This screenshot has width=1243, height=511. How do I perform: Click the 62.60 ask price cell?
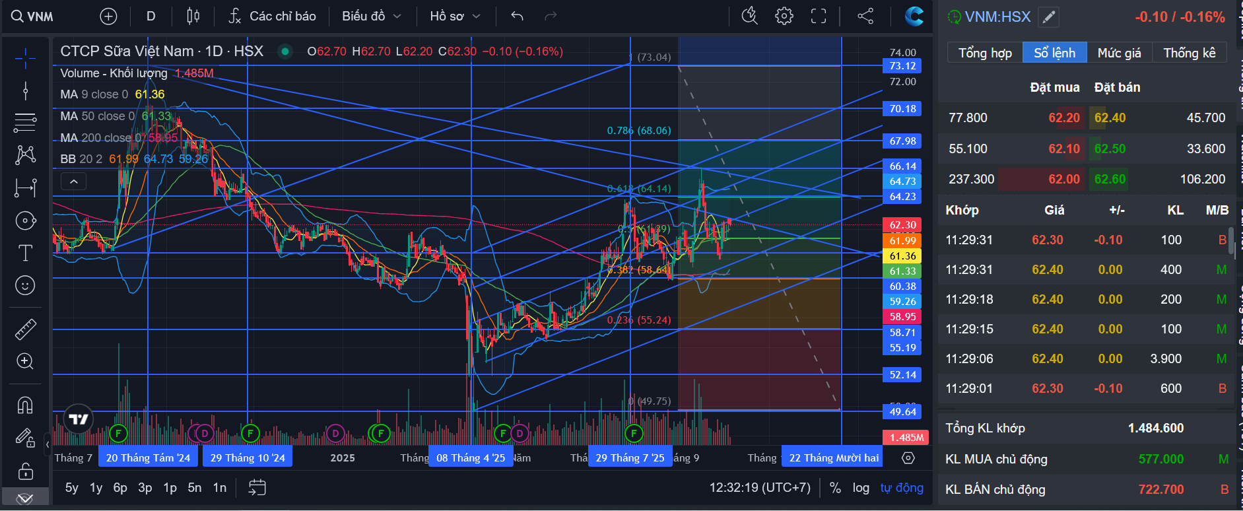1110,179
